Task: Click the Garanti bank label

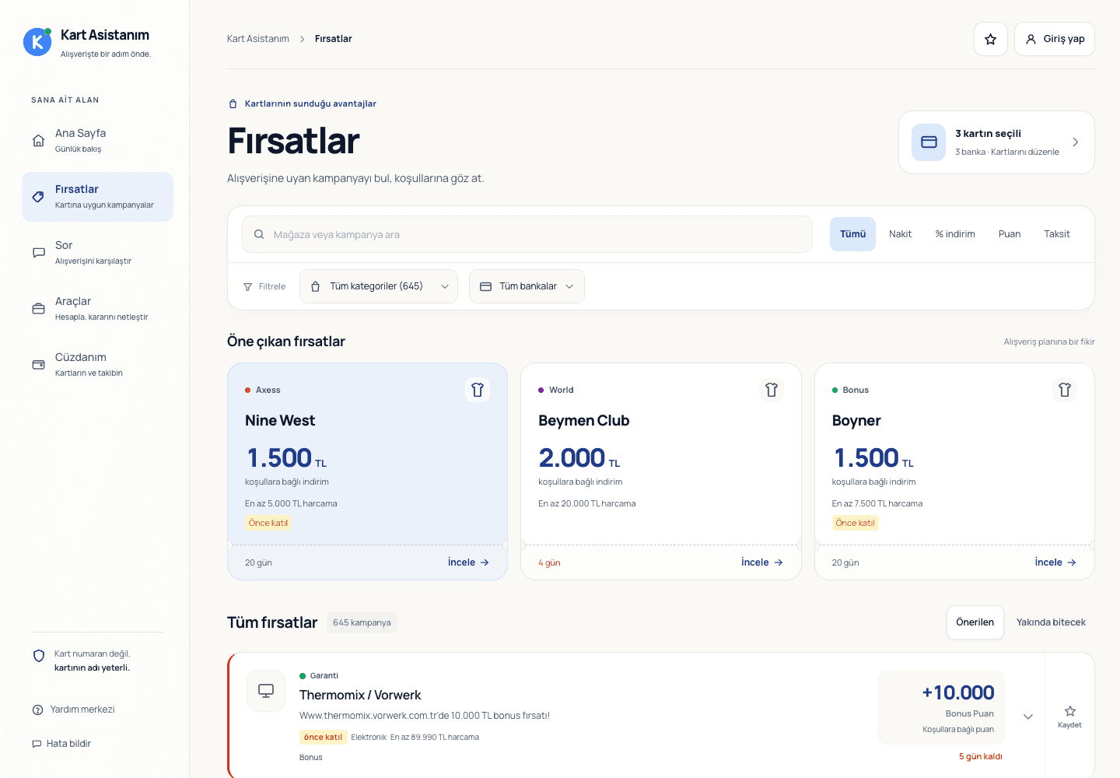Action: coord(324,676)
